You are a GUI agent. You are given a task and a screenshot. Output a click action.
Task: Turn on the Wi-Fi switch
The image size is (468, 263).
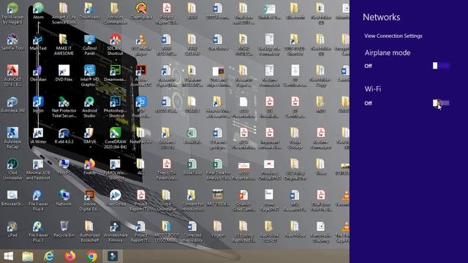[x=441, y=103]
